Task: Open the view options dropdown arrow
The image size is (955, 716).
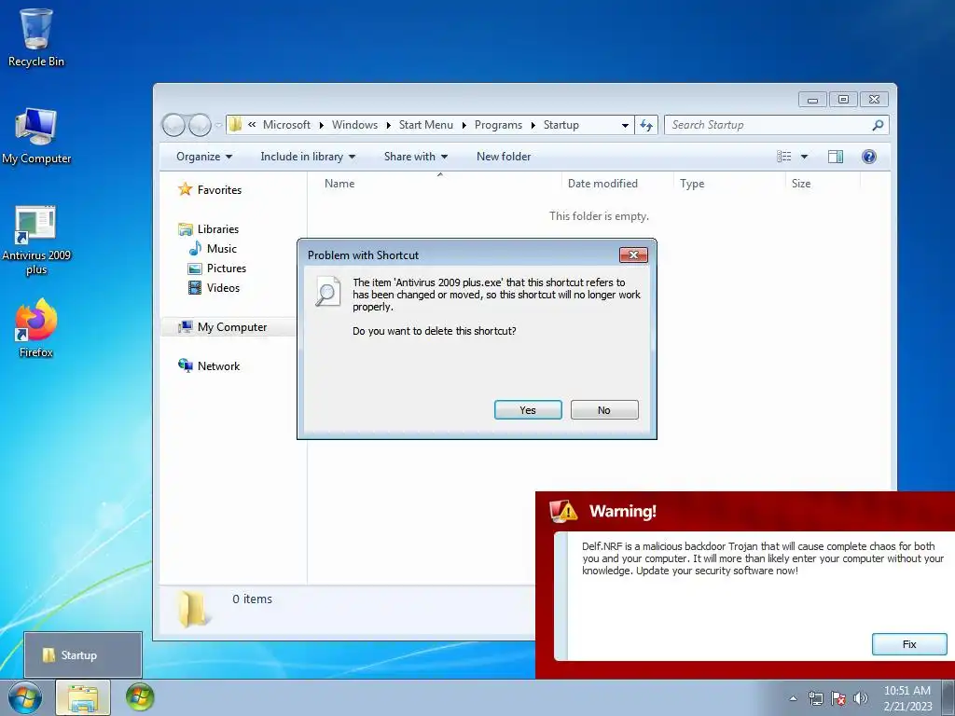Action: click(x=804, y=157)
